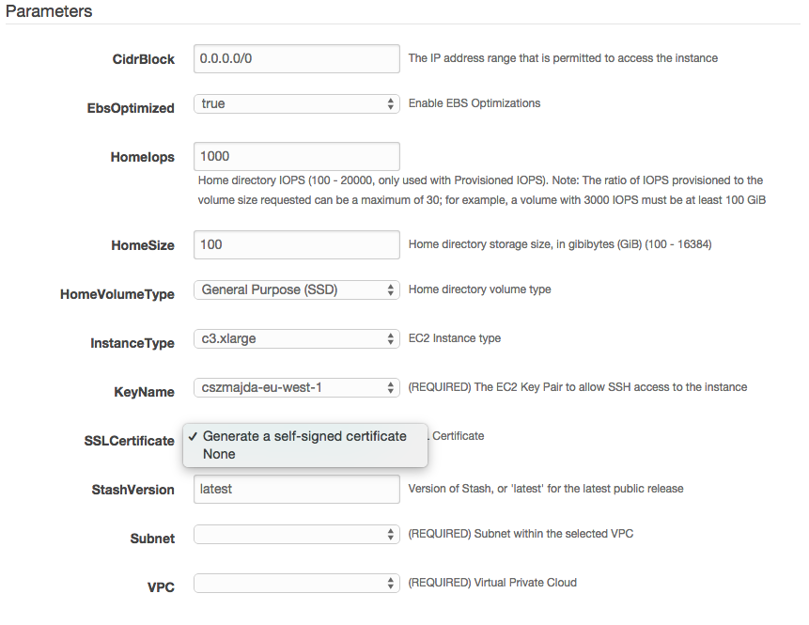The image size is (809, 625).
Task: Click the Version of Stash description
Action: 546,489
